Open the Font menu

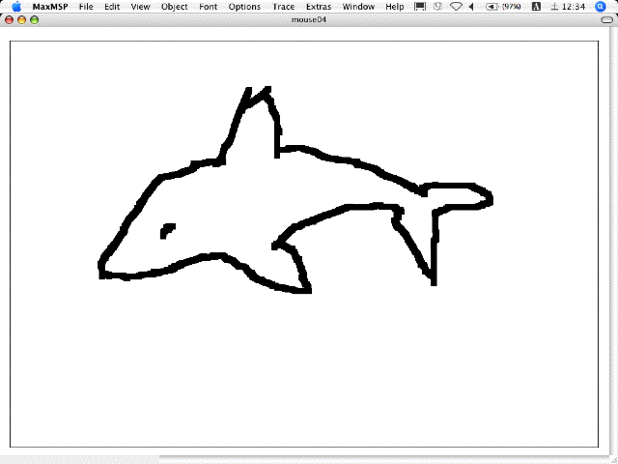coord(208,7)
